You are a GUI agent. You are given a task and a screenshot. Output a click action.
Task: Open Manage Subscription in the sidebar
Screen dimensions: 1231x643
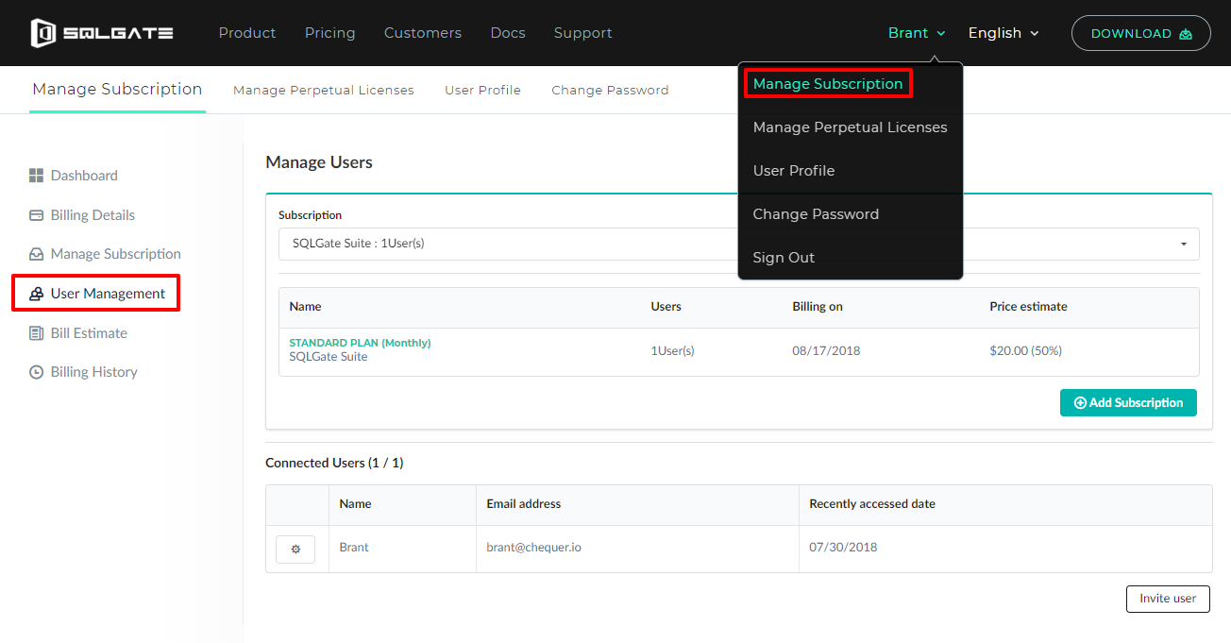click(x=116, y=254)
